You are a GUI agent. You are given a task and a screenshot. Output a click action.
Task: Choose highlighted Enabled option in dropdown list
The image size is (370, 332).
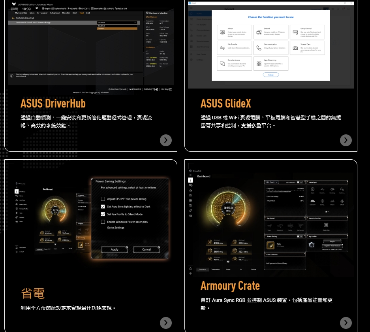coord(117,28)
